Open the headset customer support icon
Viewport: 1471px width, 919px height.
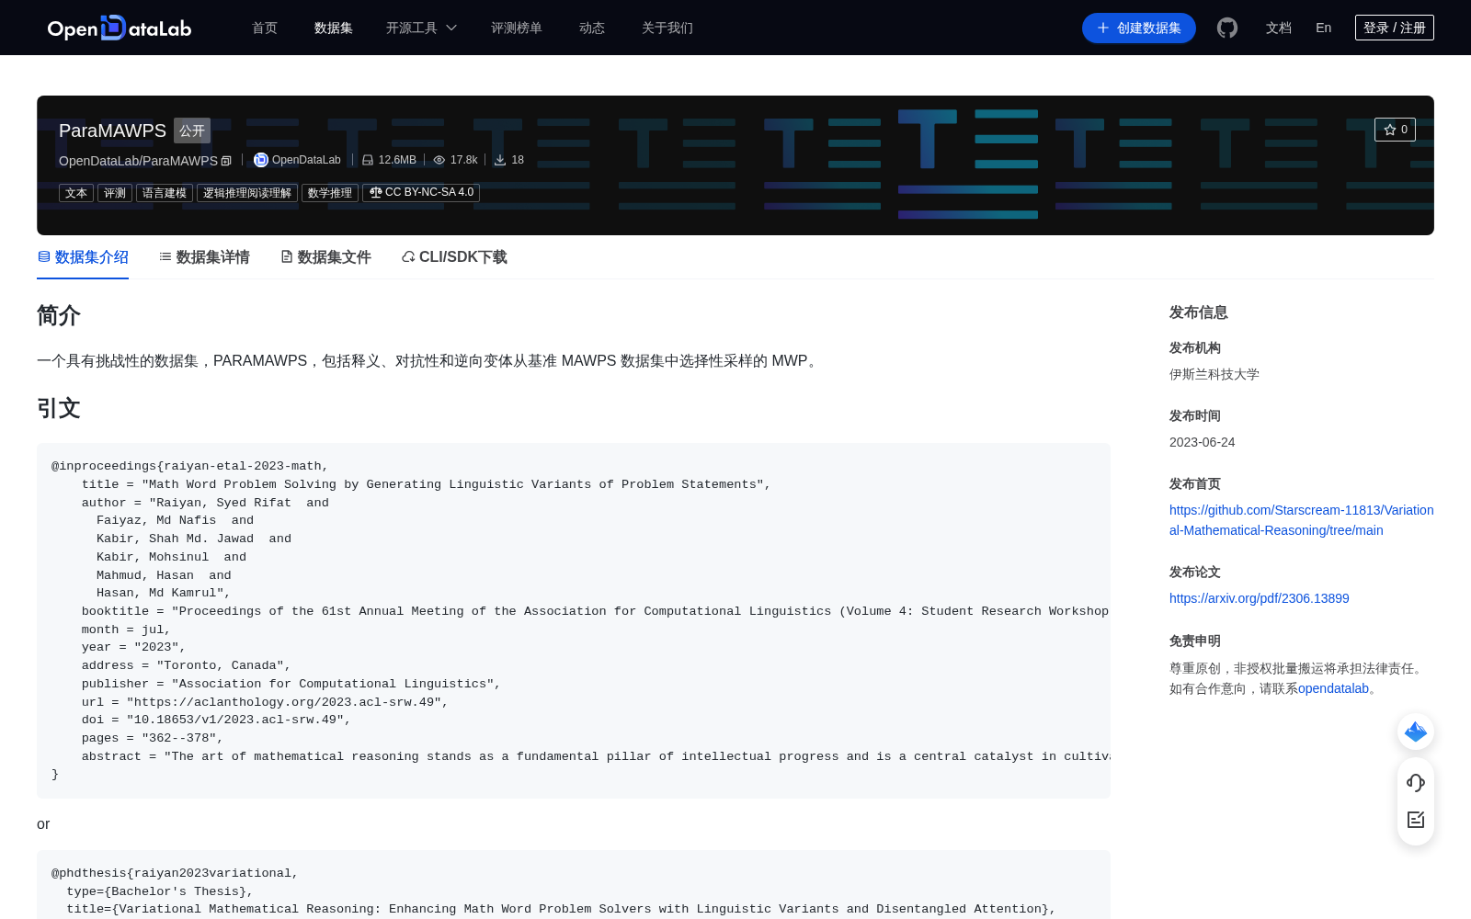click(1416, 782)
